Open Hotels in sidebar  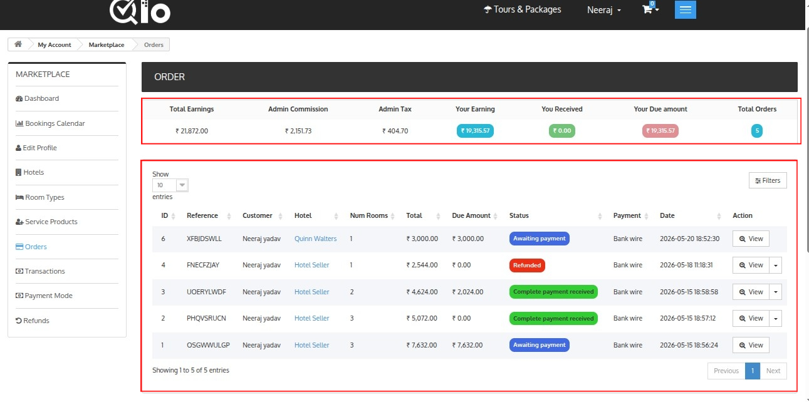click(x=30, y=172)
